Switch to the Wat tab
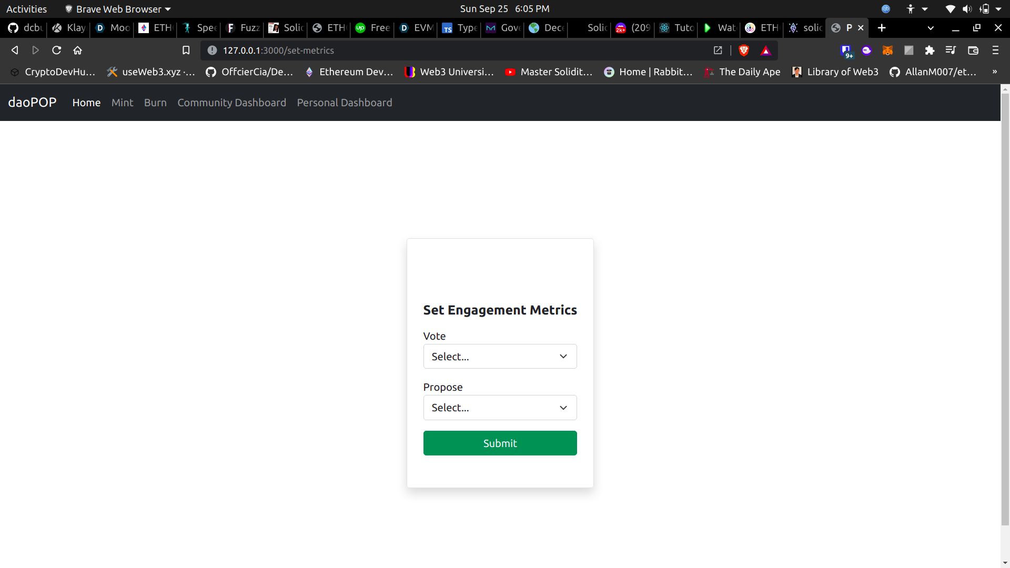The width and height of the screenshot is (1010, 568). pyautogui.click(x=719, y=27)
